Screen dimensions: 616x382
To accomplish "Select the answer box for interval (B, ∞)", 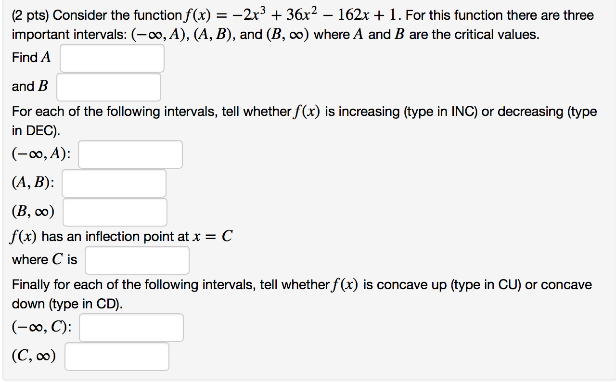I will point(115,212).
